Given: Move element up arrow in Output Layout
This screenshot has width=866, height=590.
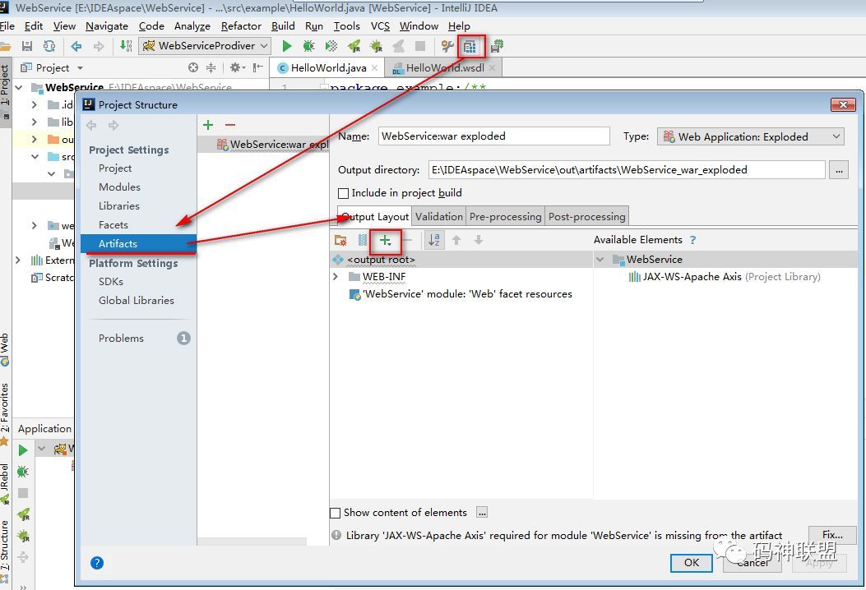Looking at the screenshot, I should [x=456, y=240].
